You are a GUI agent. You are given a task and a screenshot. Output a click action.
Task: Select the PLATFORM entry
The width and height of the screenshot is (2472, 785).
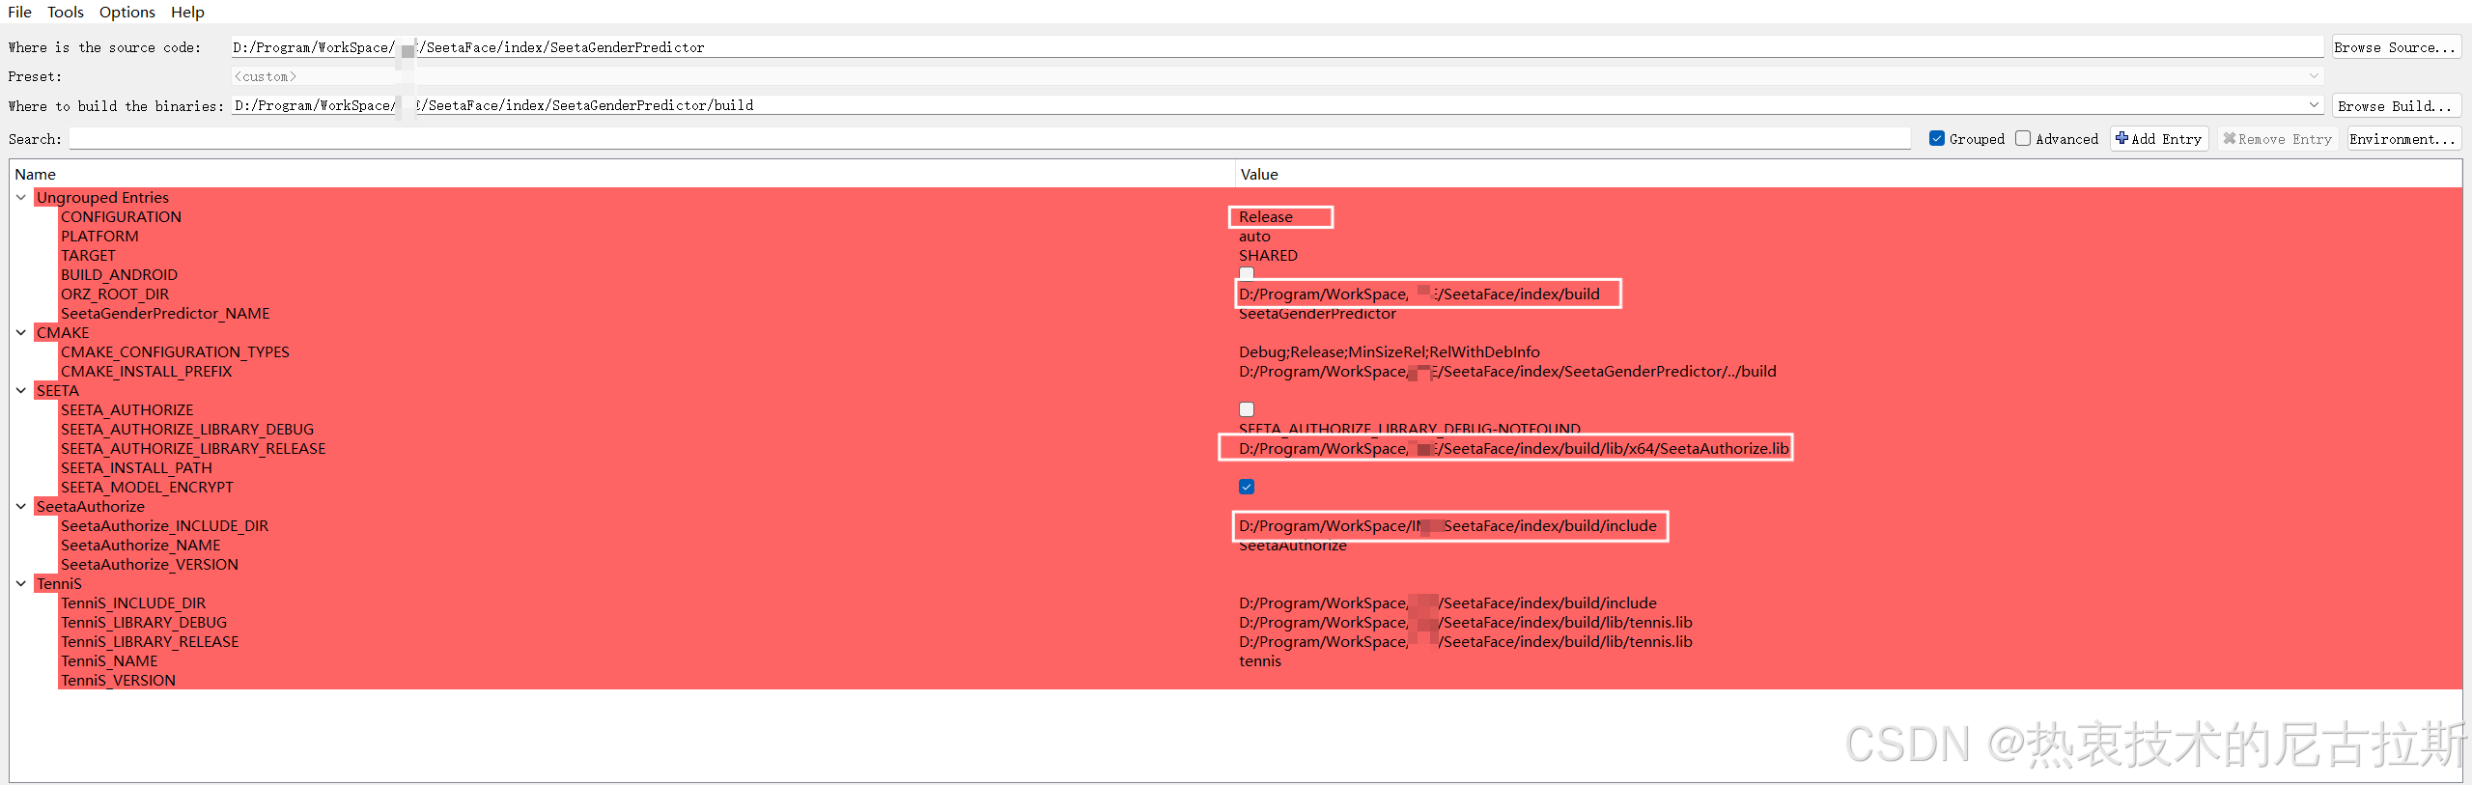click(x=99, y=236)
